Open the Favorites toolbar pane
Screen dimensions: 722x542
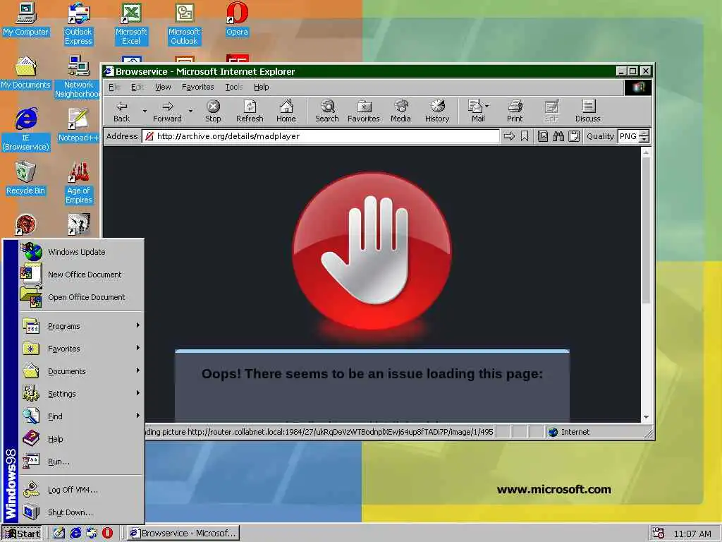[x=363, y=112]
